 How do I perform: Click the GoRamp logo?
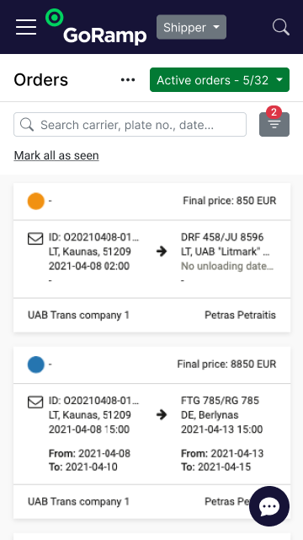coord(96,27)
